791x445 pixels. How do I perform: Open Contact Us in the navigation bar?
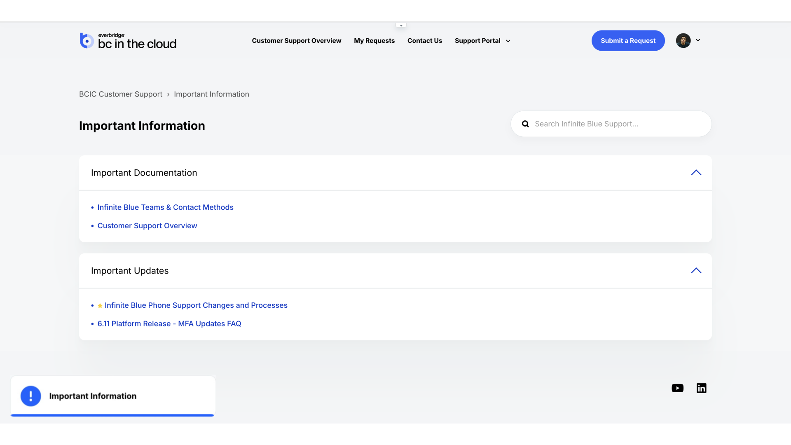pyautogui.click(x=425, y=41)
